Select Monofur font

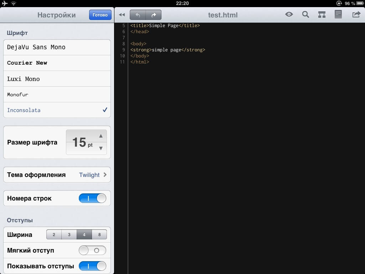pos(57,94)
